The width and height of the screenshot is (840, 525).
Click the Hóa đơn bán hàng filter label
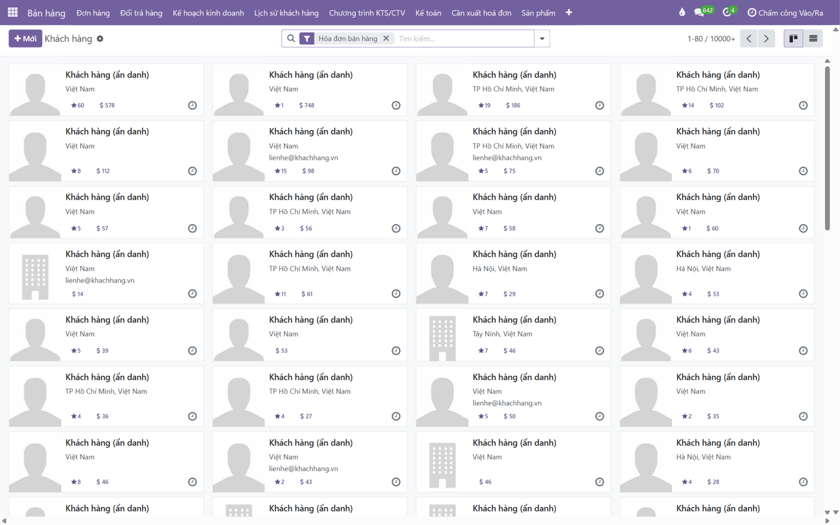(348, 38)
